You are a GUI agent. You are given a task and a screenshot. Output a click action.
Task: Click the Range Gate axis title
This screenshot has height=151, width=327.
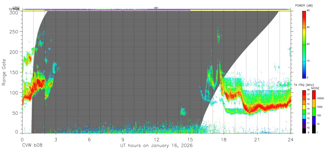[4, 72]
